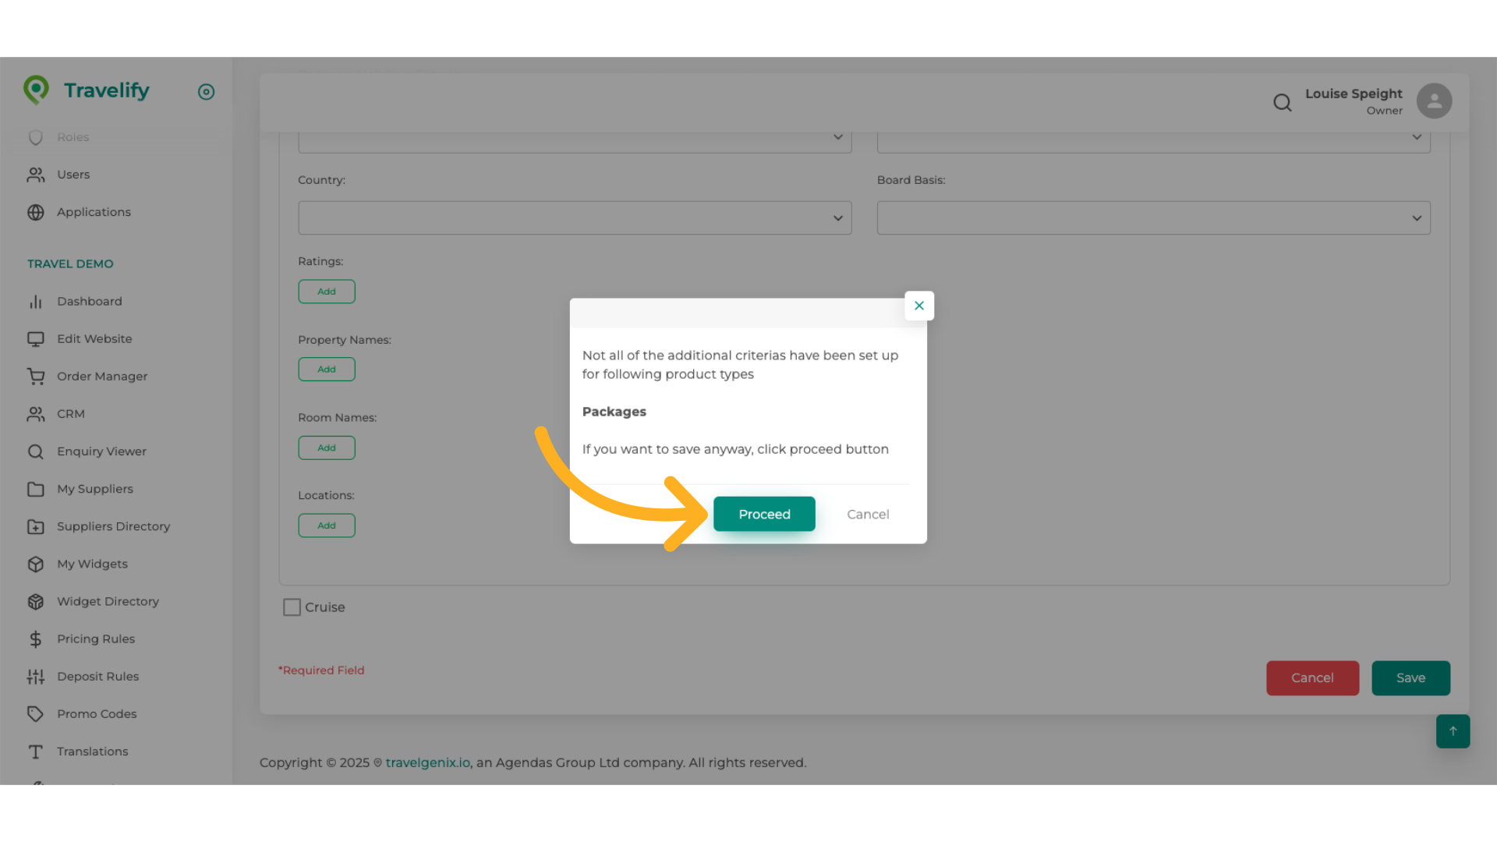Open the Promo Codes section
This screenshot has width=1497, height=842.
point(97,713)
